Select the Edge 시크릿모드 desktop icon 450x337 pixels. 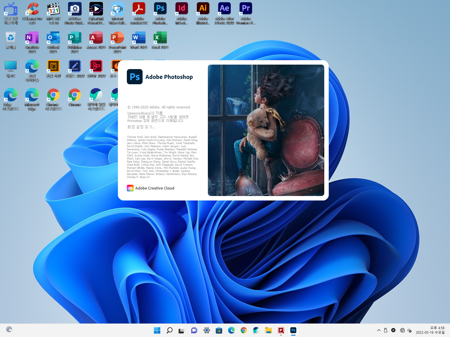[11, 99]
